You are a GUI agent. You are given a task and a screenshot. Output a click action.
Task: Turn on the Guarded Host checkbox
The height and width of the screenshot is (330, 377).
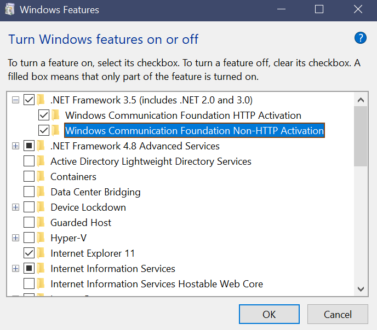click(29, 222)
